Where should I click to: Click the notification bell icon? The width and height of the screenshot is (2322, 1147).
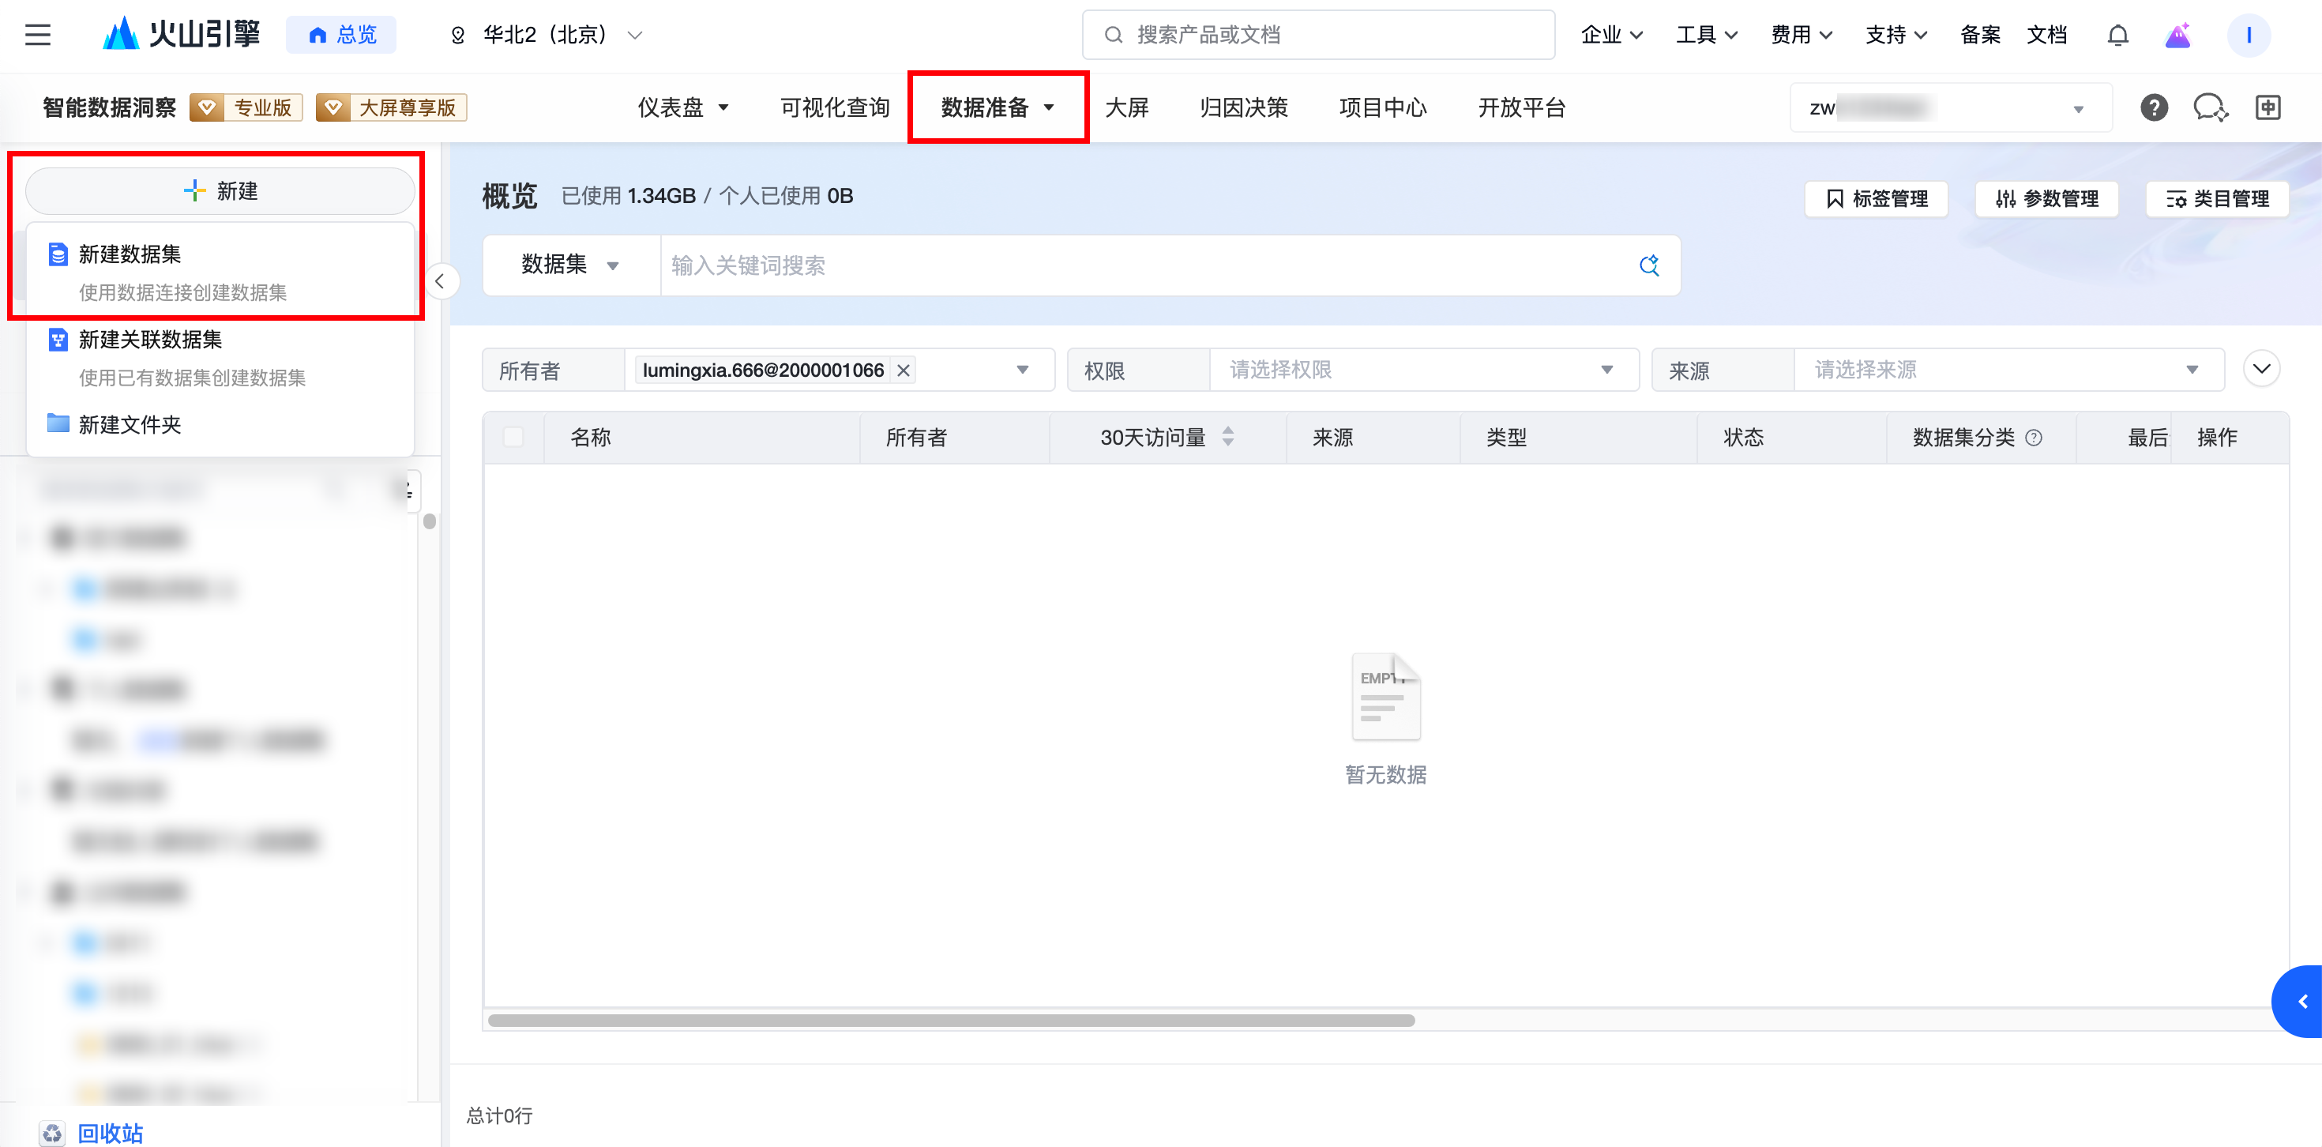tap(2117, 34)
